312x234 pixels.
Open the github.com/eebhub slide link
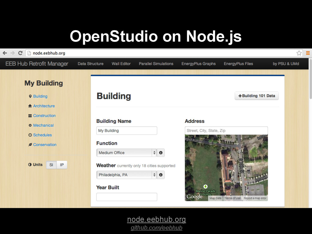click(x=156, y=228)
